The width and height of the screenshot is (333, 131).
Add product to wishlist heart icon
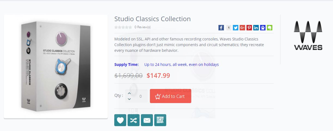click(120, 120)
